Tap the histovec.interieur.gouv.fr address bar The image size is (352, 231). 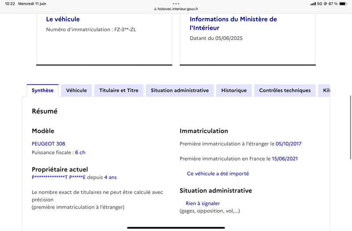pos(176,9)
